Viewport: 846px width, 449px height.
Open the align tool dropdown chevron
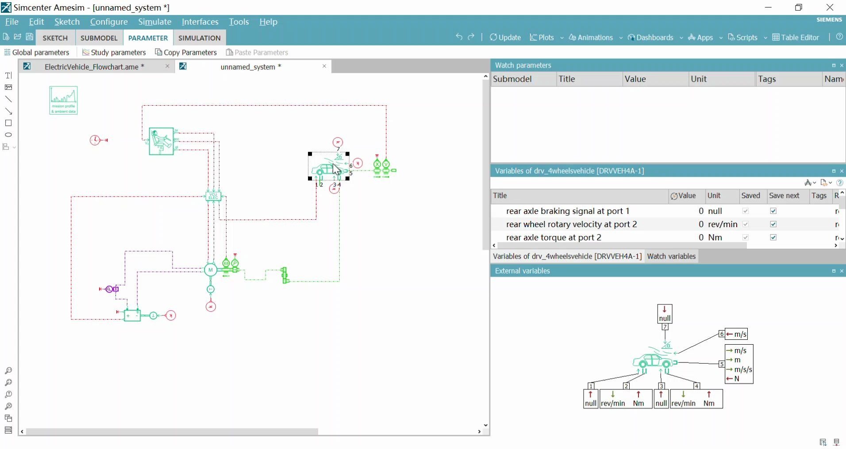pyautogui.click(x=15, y=147)
